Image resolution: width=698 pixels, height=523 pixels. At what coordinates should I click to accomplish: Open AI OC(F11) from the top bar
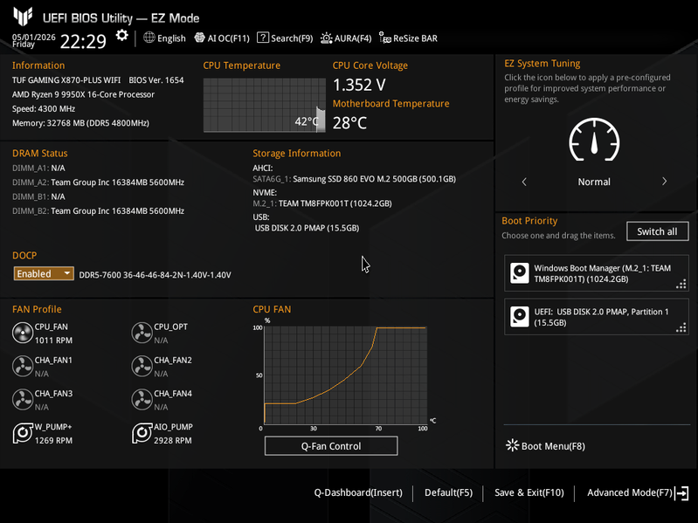pos(222,38)
